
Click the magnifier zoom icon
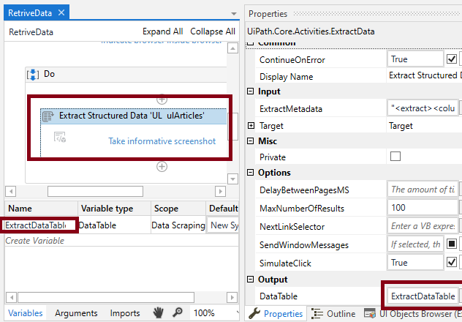coord(178,312)
